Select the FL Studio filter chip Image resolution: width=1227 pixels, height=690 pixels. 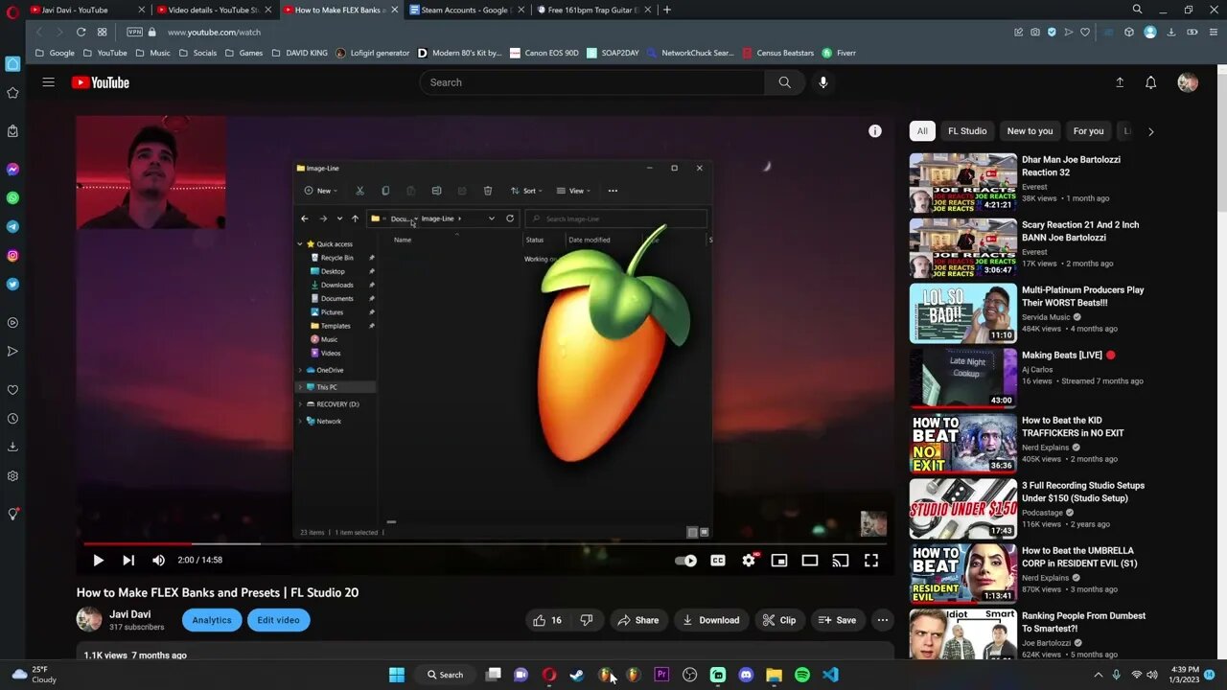pos(967,131)
